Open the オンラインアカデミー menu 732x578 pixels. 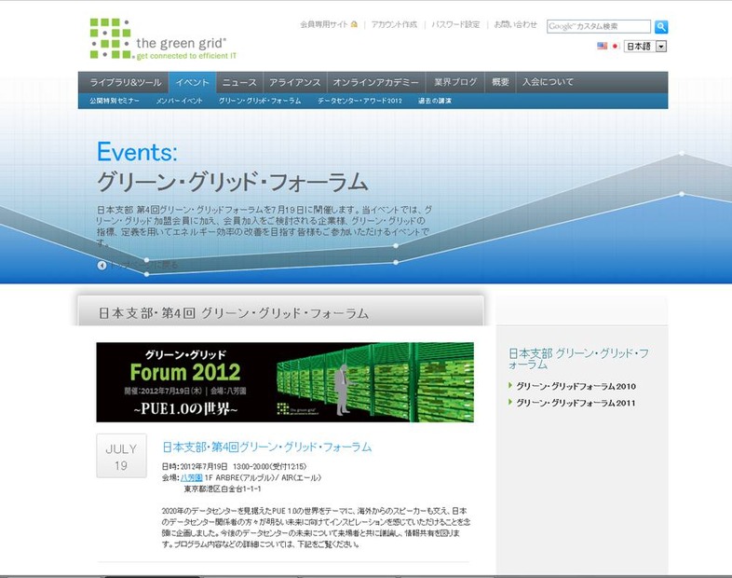[376, 82]
